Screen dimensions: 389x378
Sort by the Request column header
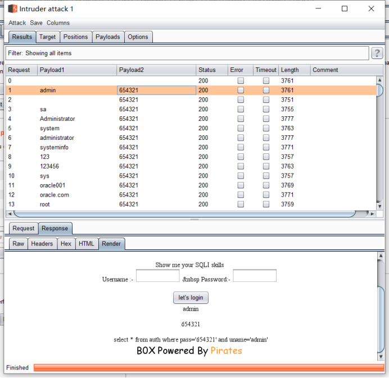pyautogui.click(x=21, y=70)
